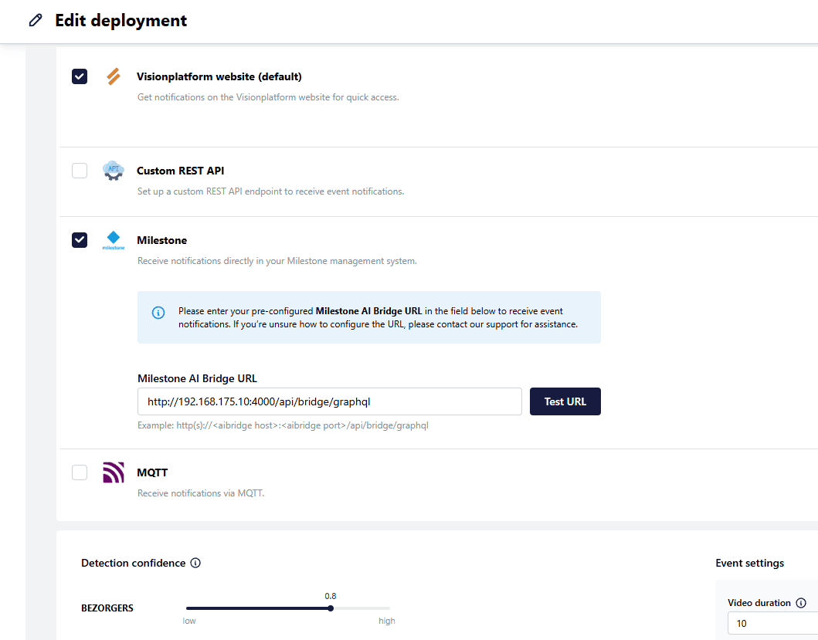The image size is (818, 640).
Task: Click the Custom REST API gear icon
Action: pos(114,171)
